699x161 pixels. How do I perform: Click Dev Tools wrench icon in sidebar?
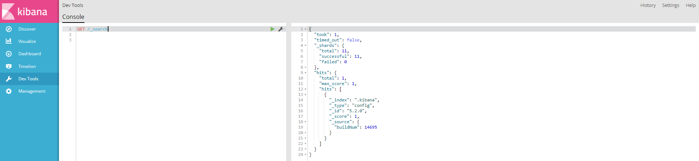click(x=9, y=79)
